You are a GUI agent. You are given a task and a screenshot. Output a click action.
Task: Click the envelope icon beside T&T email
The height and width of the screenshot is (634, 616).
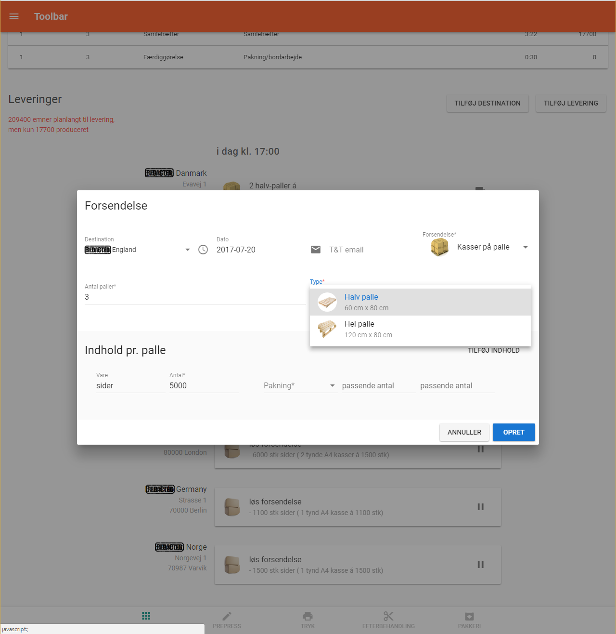(316, 250)
